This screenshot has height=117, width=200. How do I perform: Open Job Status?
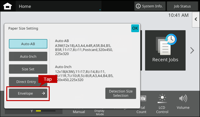(182, 6)
